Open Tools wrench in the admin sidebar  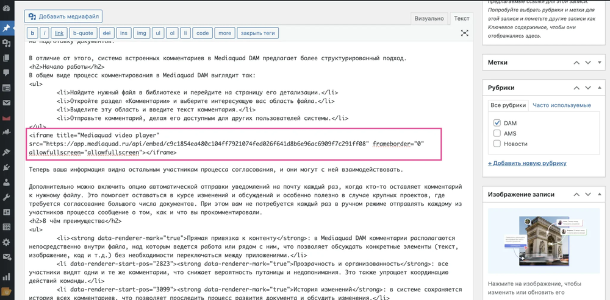pyautogui.click(x=7, y=197)
